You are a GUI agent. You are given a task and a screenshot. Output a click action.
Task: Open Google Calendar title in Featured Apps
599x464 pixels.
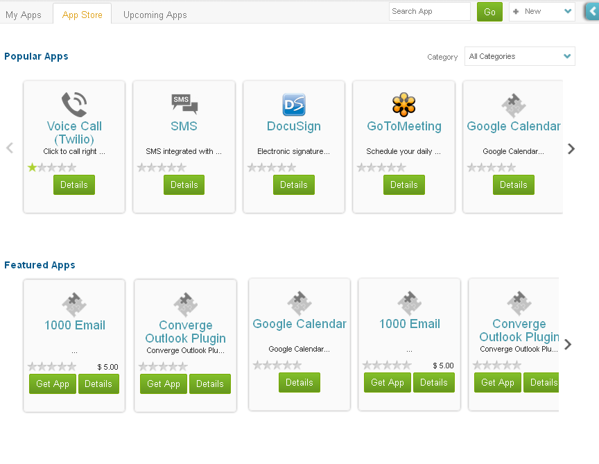(x=299, y=324)
